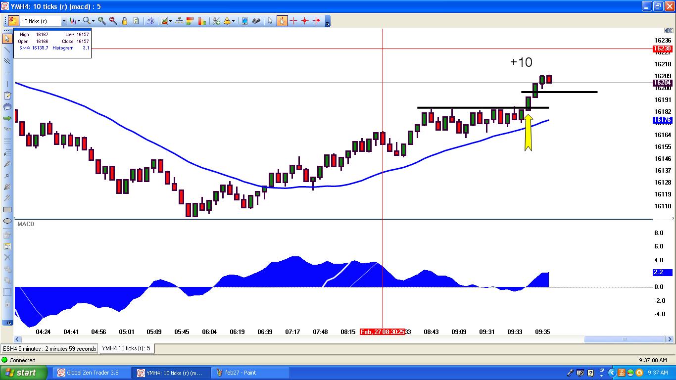The height and width of the screenshot is (380, 676).
Task: Enable the red crosshair with center dot
Action: [x=305, y=21]
